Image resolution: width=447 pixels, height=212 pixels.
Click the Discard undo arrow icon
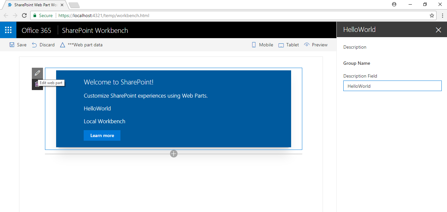coord(34,45)
